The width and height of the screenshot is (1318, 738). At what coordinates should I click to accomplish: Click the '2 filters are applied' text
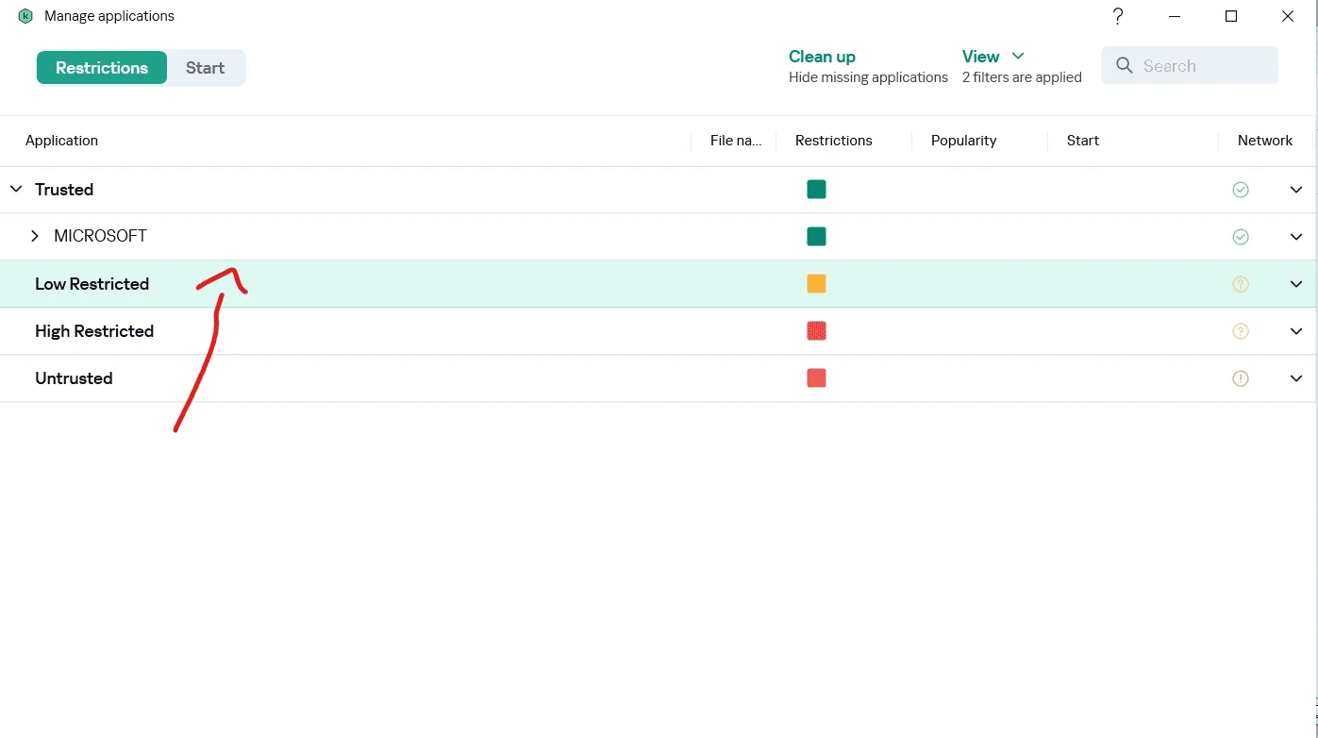click(x=1022, y=77)
